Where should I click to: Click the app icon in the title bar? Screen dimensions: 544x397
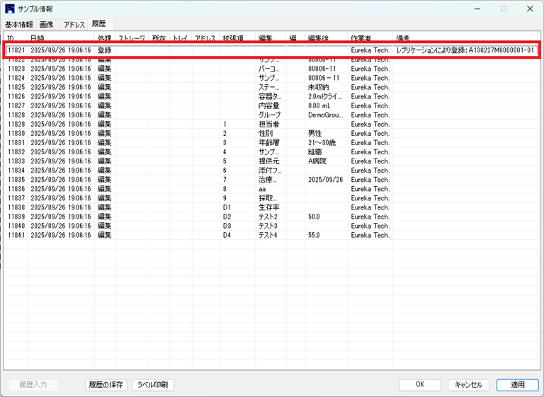click(10, 9)
